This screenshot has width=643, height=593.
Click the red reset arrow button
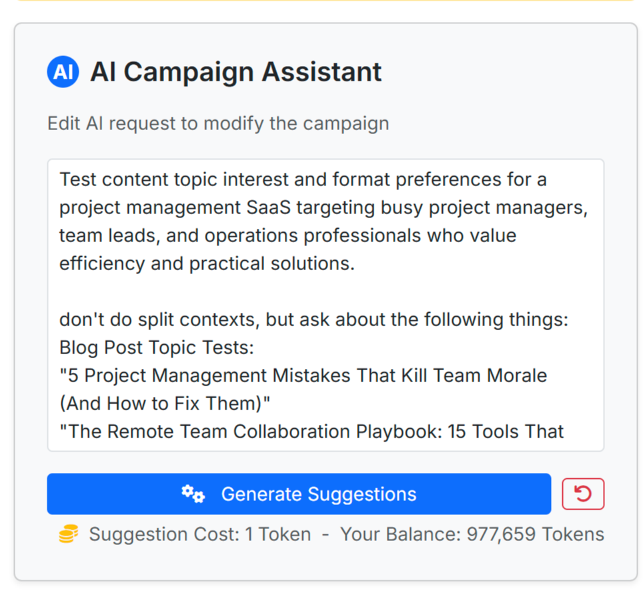[x=583, y=494]
